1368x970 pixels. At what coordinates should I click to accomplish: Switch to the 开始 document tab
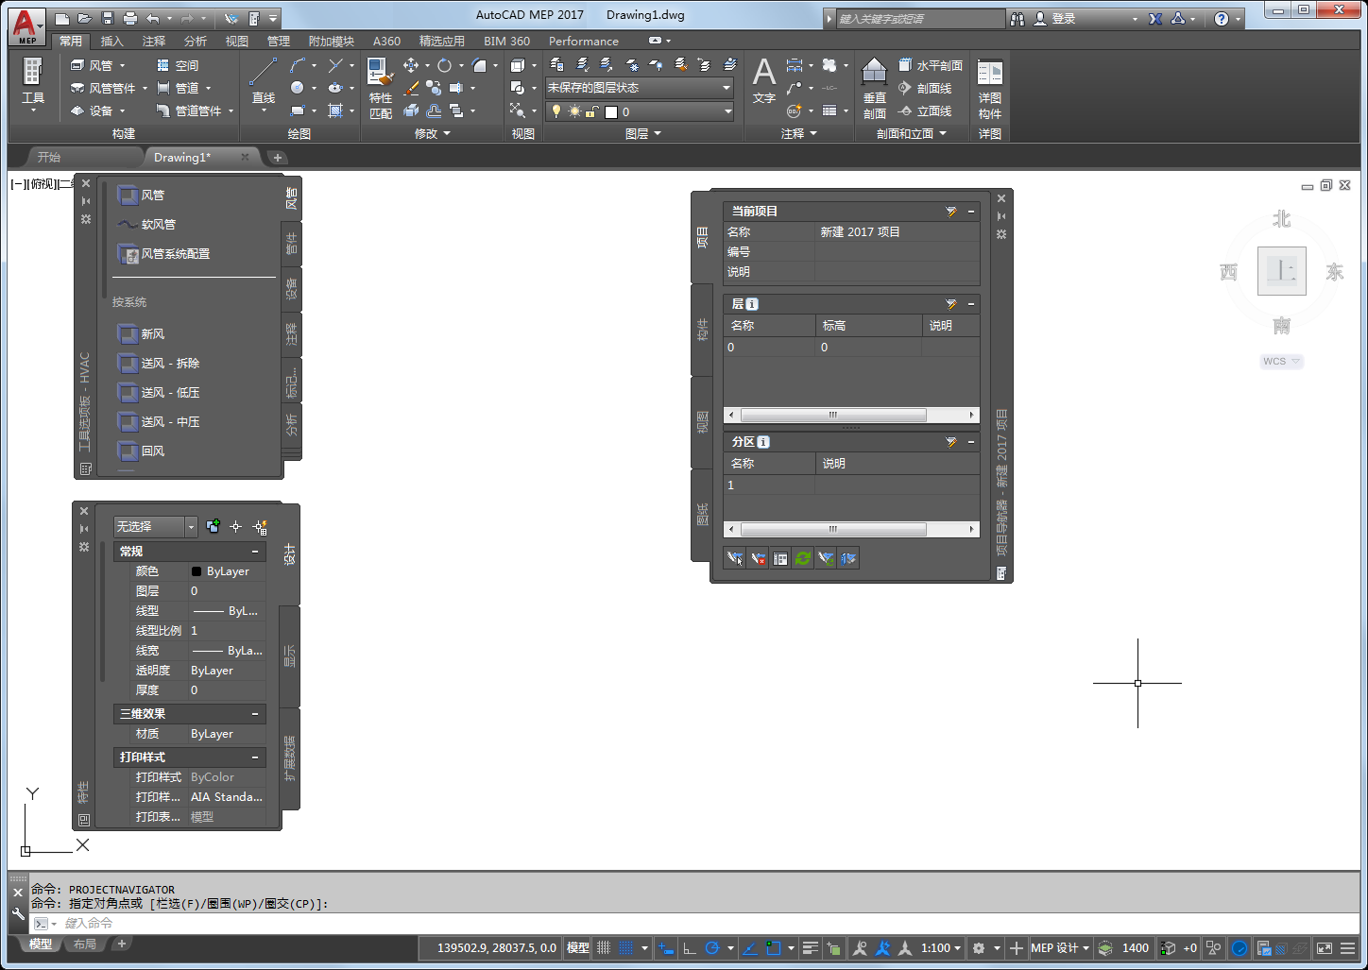pos(49,158)
